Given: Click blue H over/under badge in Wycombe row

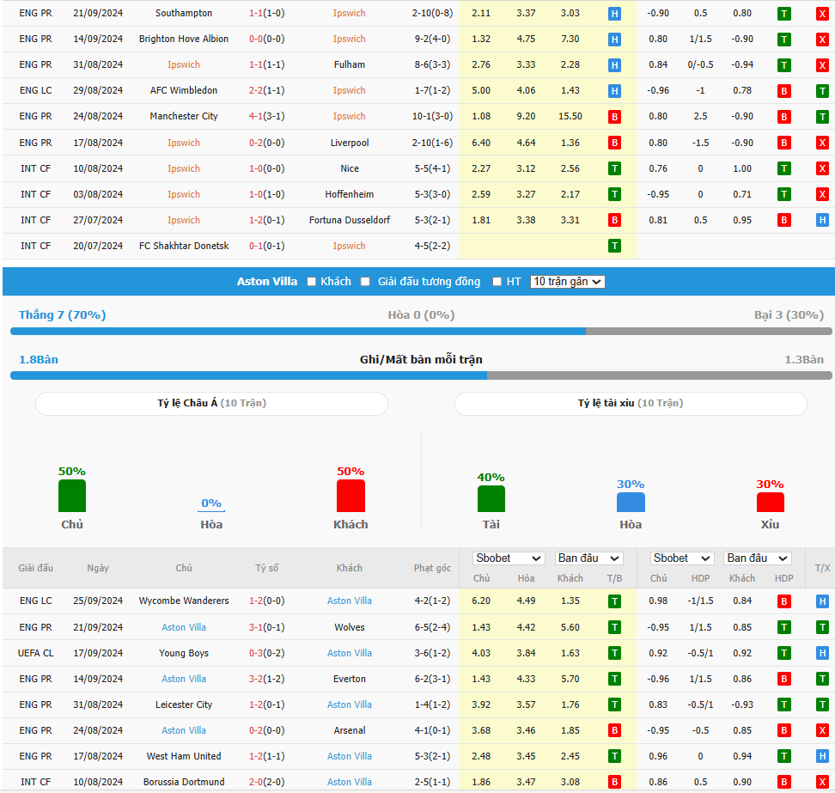Looking at the screenshot, I should [x=822, y=601].
